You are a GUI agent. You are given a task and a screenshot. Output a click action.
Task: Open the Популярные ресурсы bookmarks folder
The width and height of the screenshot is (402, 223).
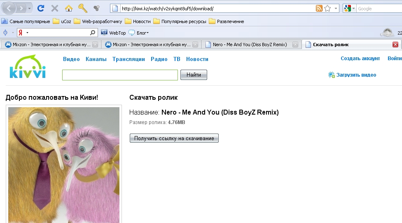click(180, 21)
